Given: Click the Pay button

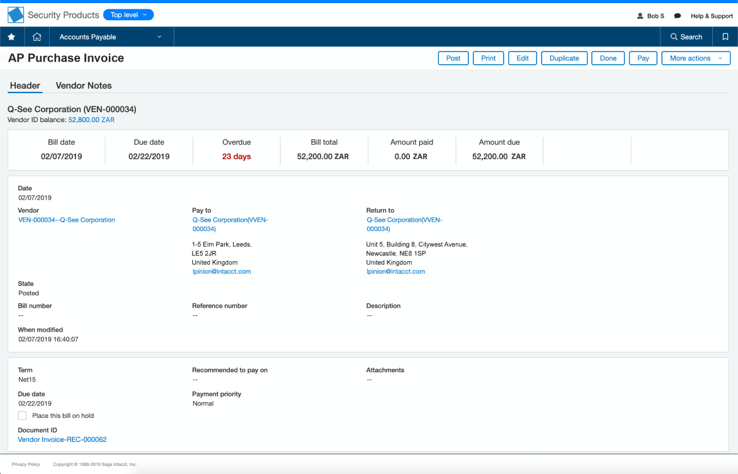Looking at the screenshot, I should click(x=643, y=58).
